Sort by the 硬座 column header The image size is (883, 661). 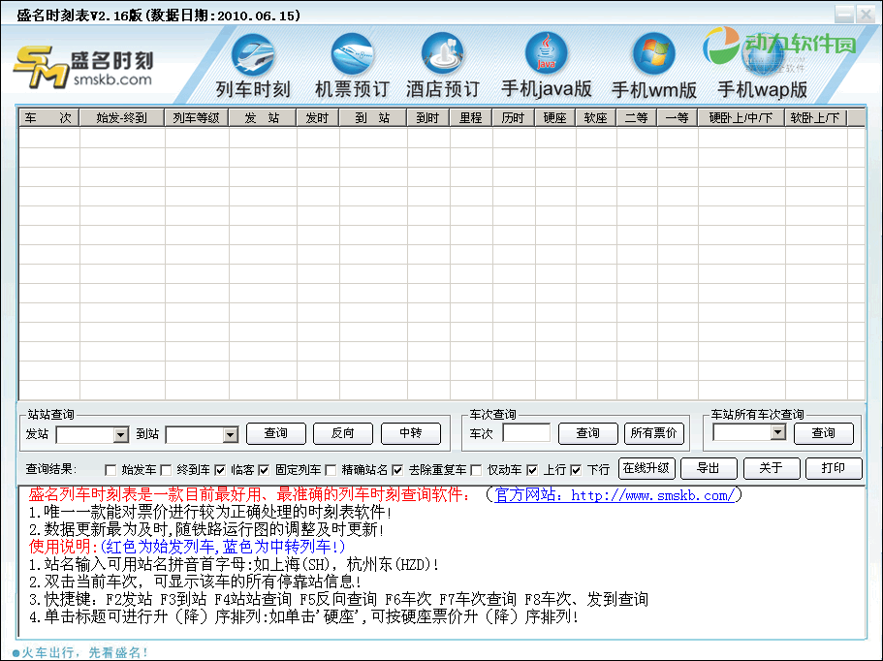(554, 118)
